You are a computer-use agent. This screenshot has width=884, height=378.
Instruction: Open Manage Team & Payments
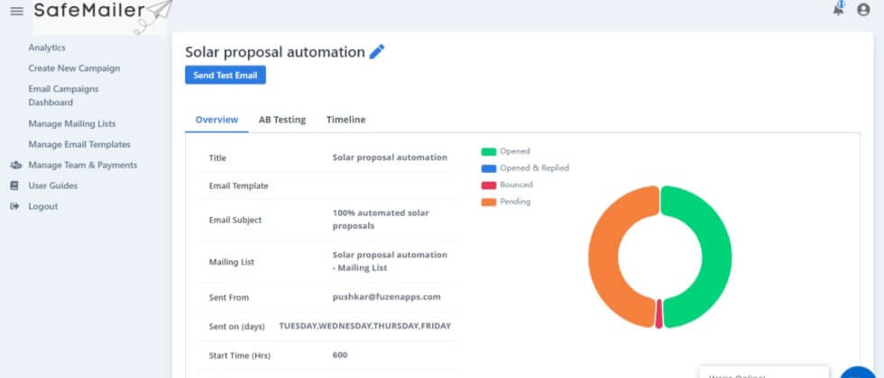pyautogui.click(x=82, y=165)
